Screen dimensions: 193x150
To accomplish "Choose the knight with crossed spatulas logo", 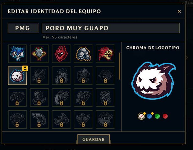I will coord(39,54).
